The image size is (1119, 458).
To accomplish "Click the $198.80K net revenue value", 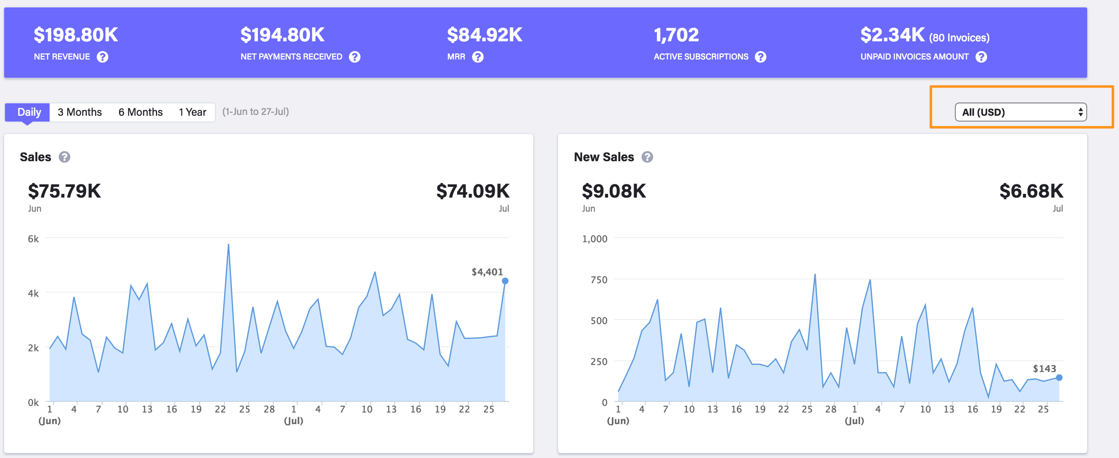I will point(76,35).
